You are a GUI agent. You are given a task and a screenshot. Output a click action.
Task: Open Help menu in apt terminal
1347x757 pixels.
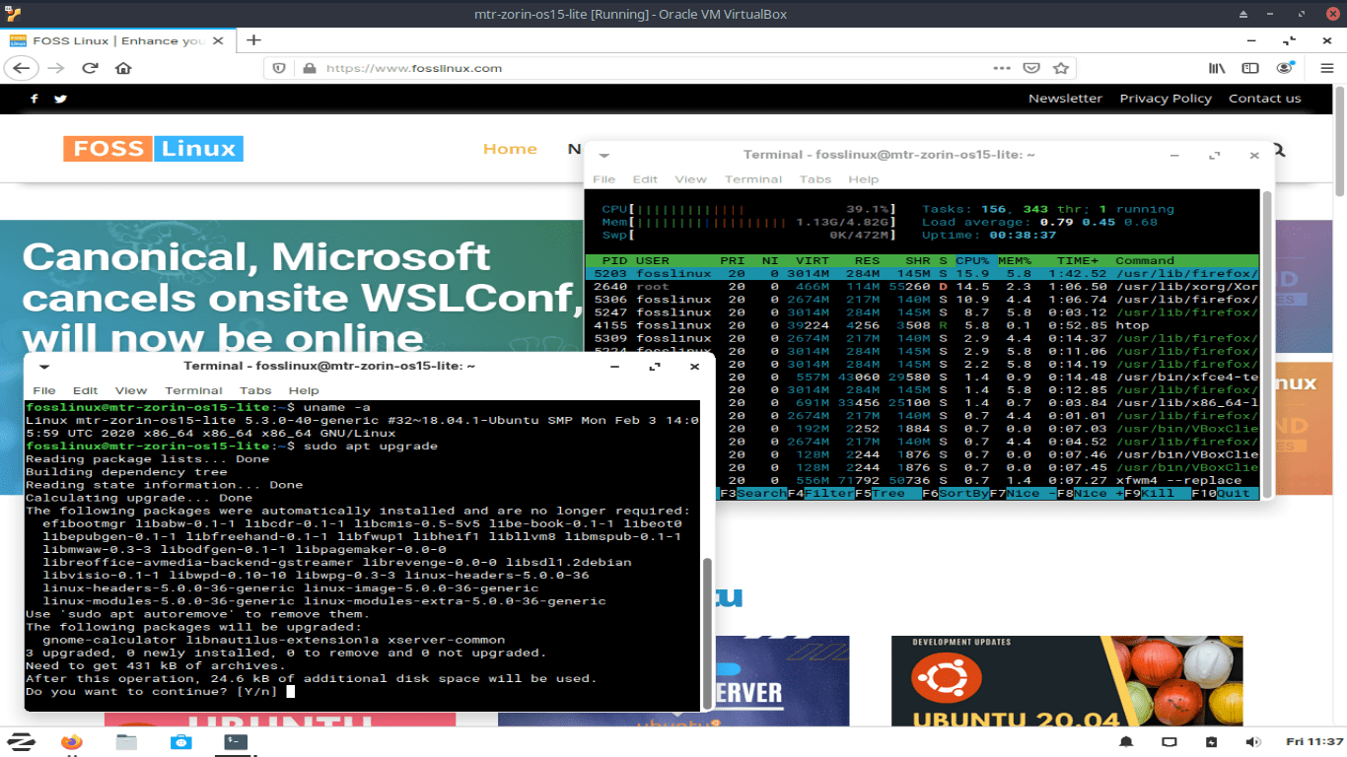(x=304, y=390)
